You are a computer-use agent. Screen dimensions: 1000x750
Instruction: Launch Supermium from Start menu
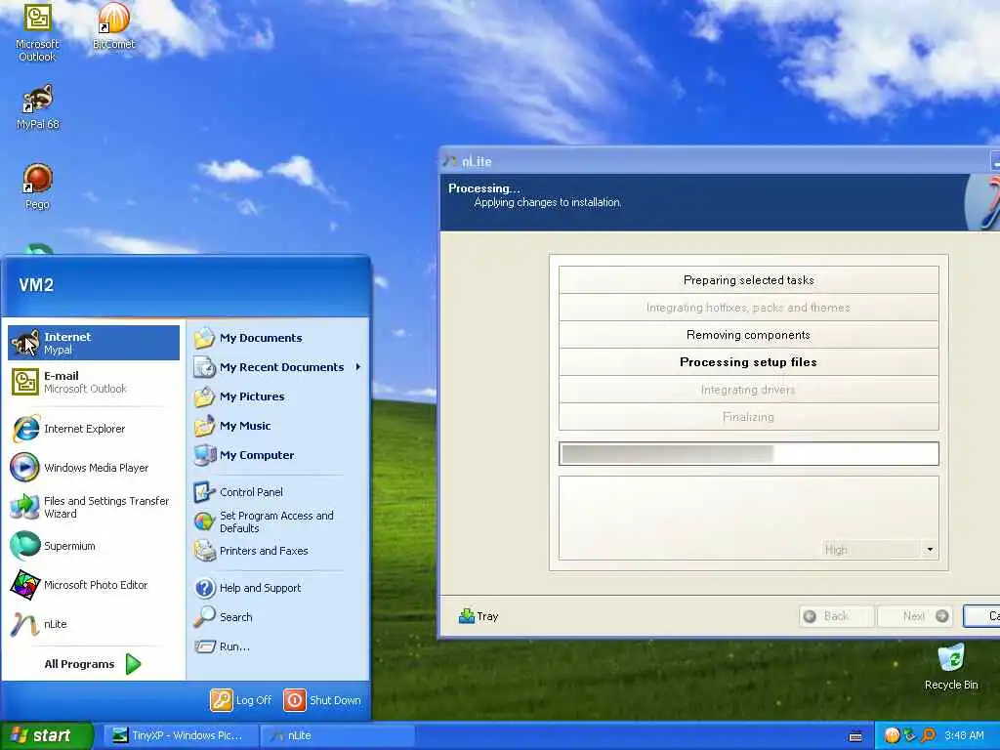(x=94, y=546)
